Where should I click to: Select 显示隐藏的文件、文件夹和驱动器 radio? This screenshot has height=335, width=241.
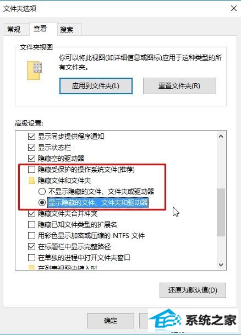tap(42, 202)
